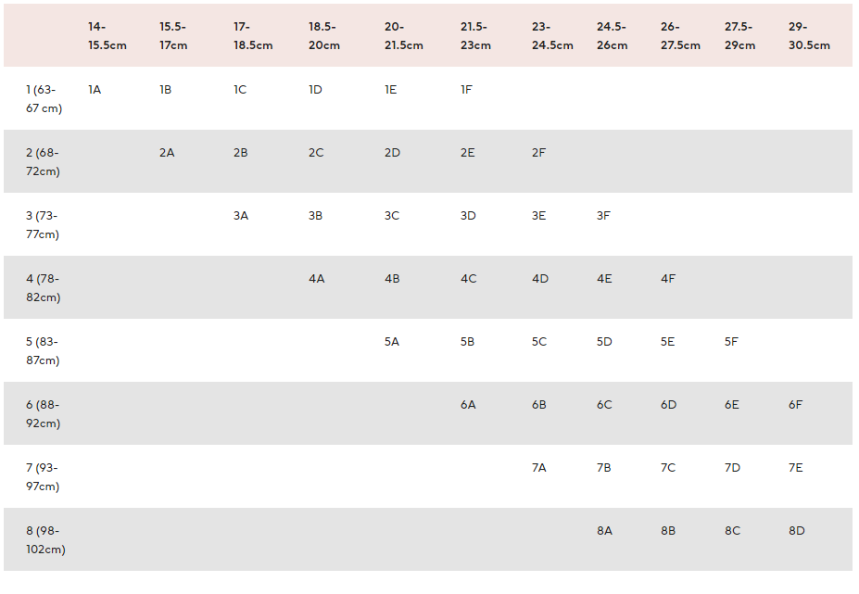Click size 5F cell
This screenshot has width=859, height=594.
731,342
